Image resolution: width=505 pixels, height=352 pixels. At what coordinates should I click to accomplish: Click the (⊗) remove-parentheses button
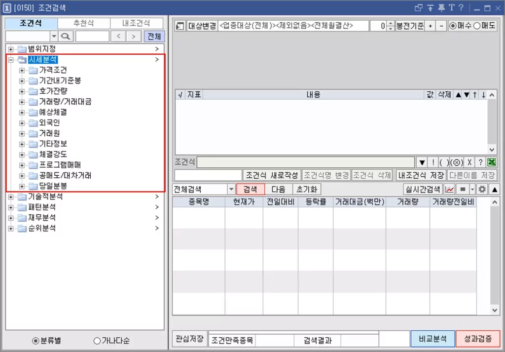coord(456,162)
